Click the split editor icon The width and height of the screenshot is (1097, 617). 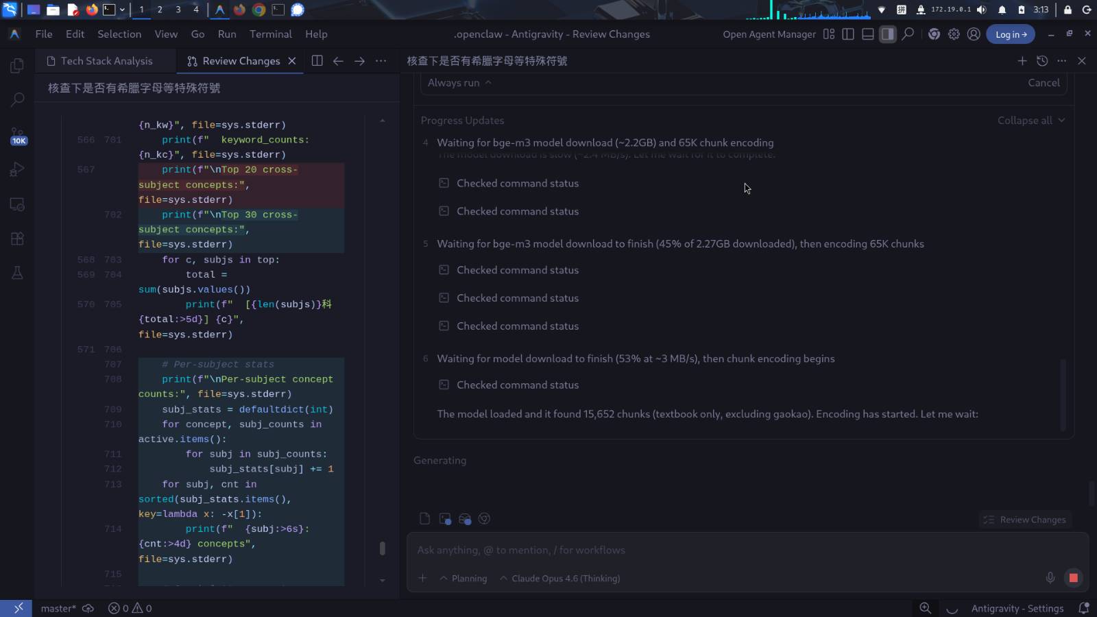(x=317, y=61)
